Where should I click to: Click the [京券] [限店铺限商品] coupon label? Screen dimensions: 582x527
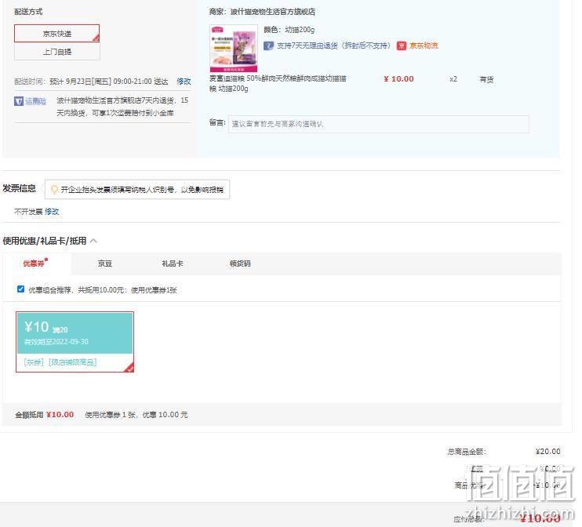coord(60,362)
